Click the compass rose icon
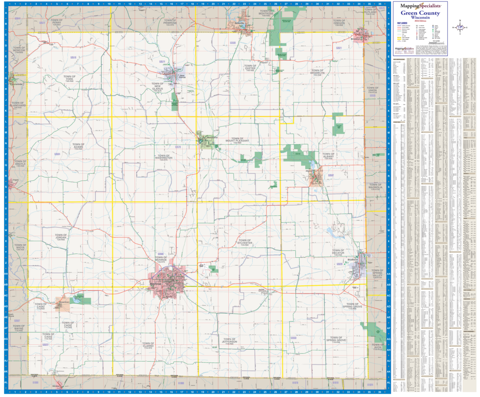The height and width of the screenshot is (397, 480). (460, 27)
